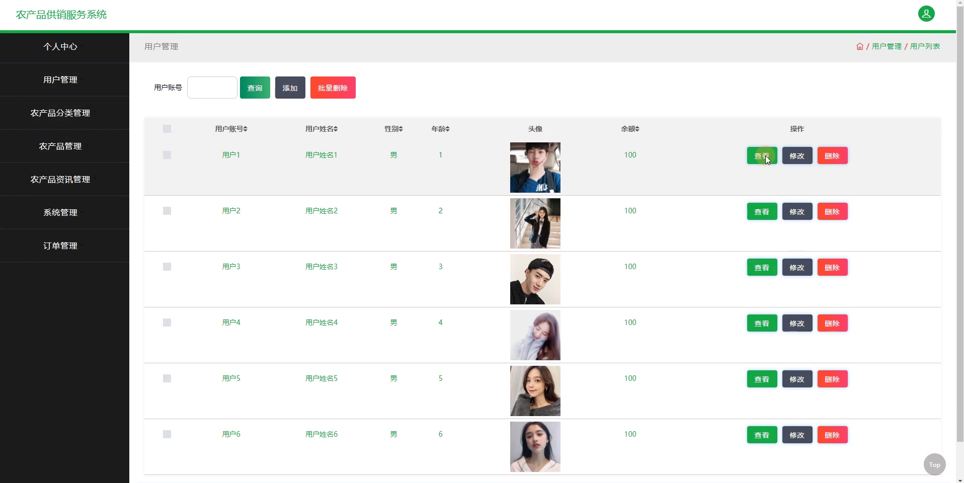Click the Top back-to-top button
964x483 pixels.
[x=934, y=464]
